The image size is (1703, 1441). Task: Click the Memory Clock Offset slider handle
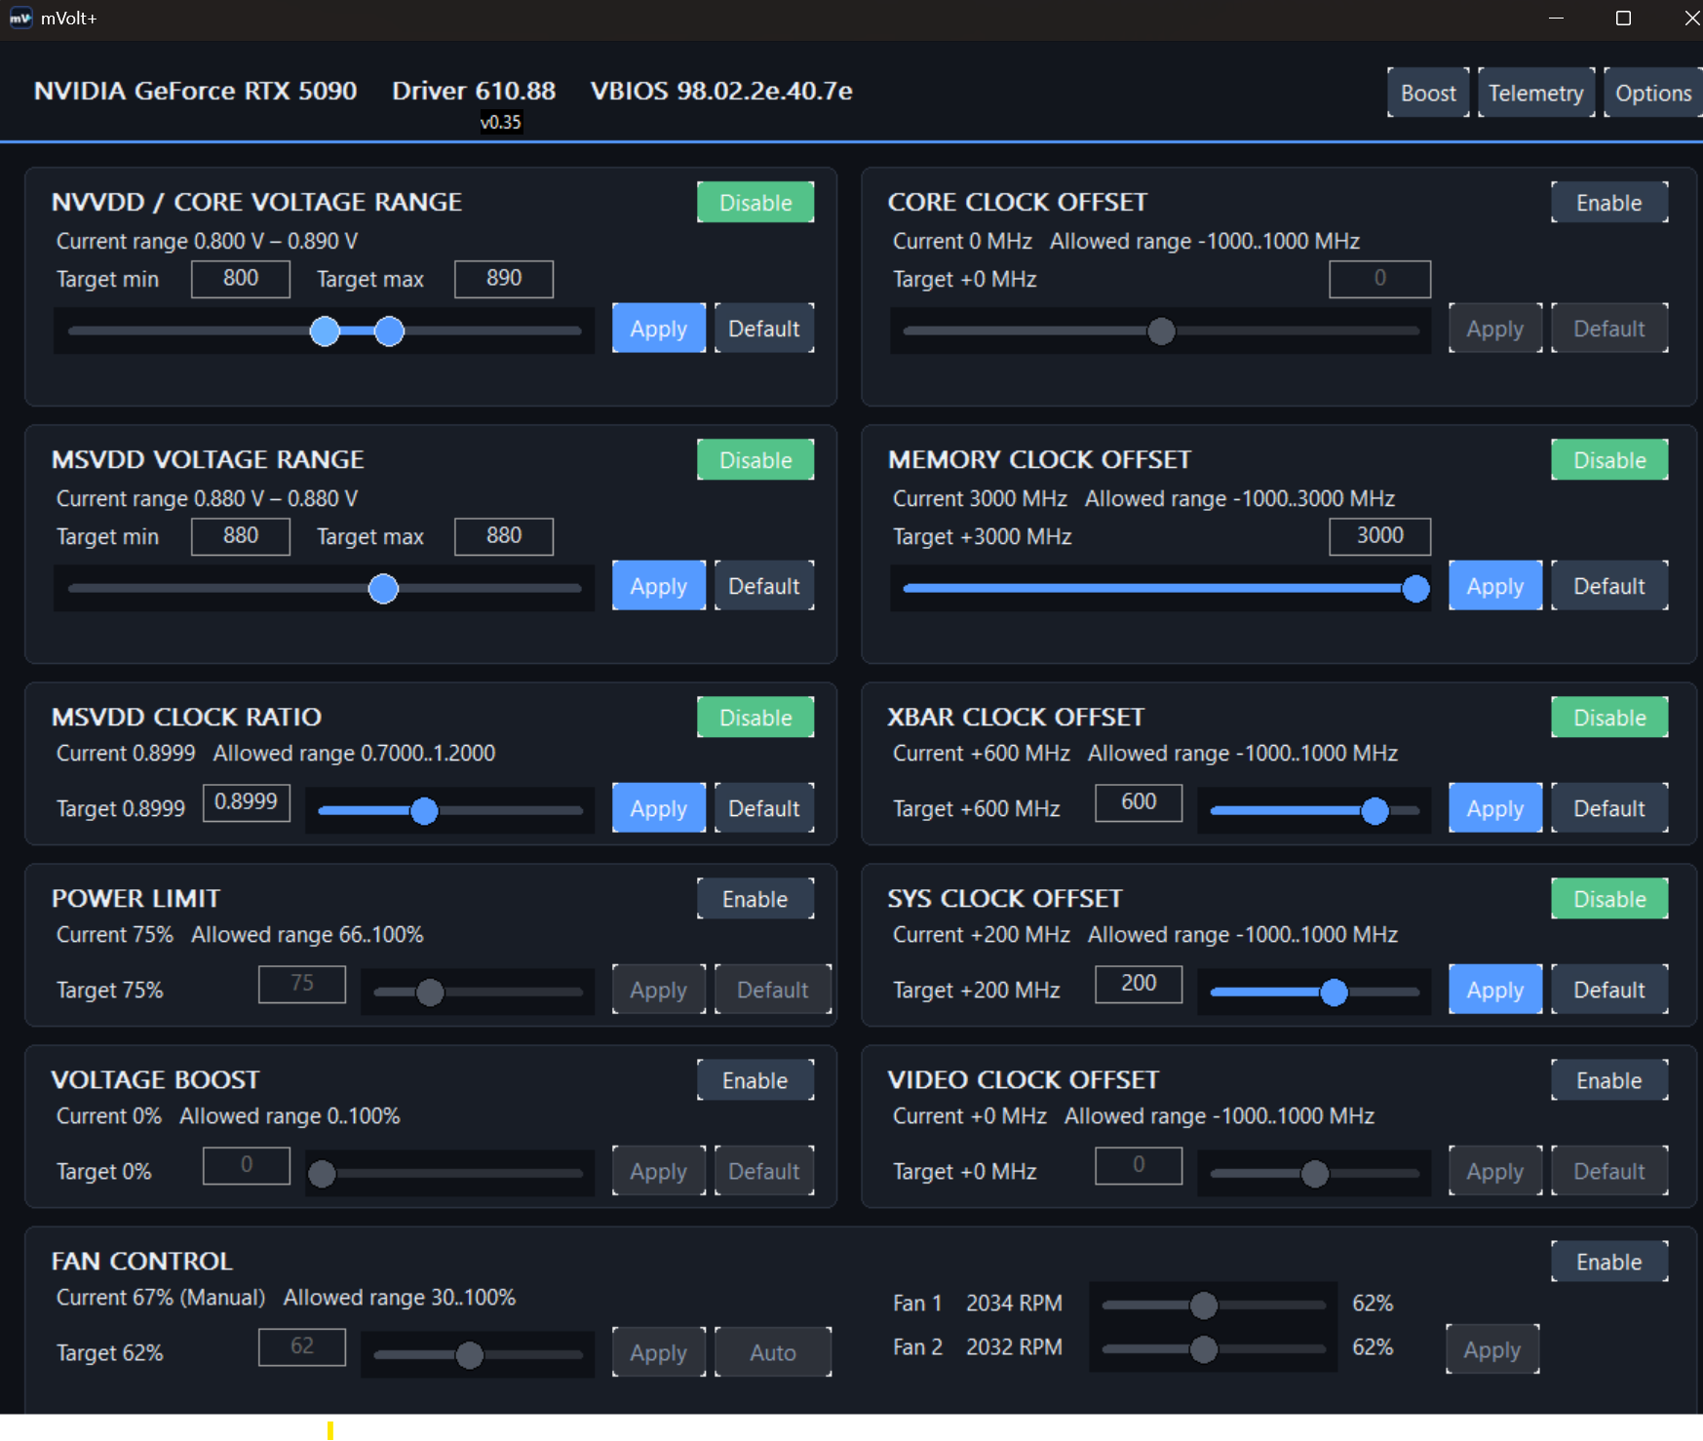(1415, 589)
